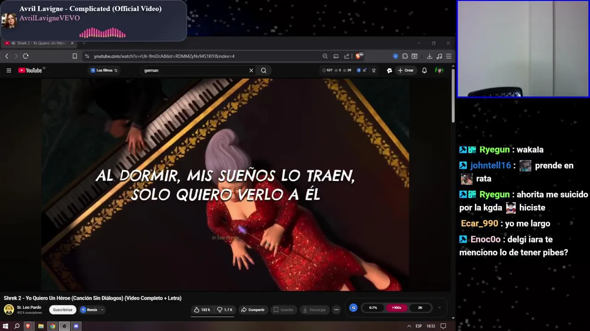This screenshot has height=331, width=590.
Task: Open the Sr. Leo Pardo channel name
Action: 29,307
